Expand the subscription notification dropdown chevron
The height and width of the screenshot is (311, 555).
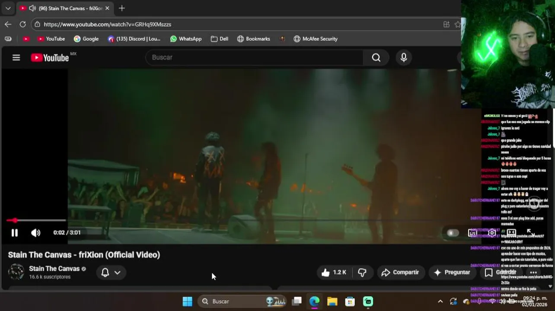point(117,273)
